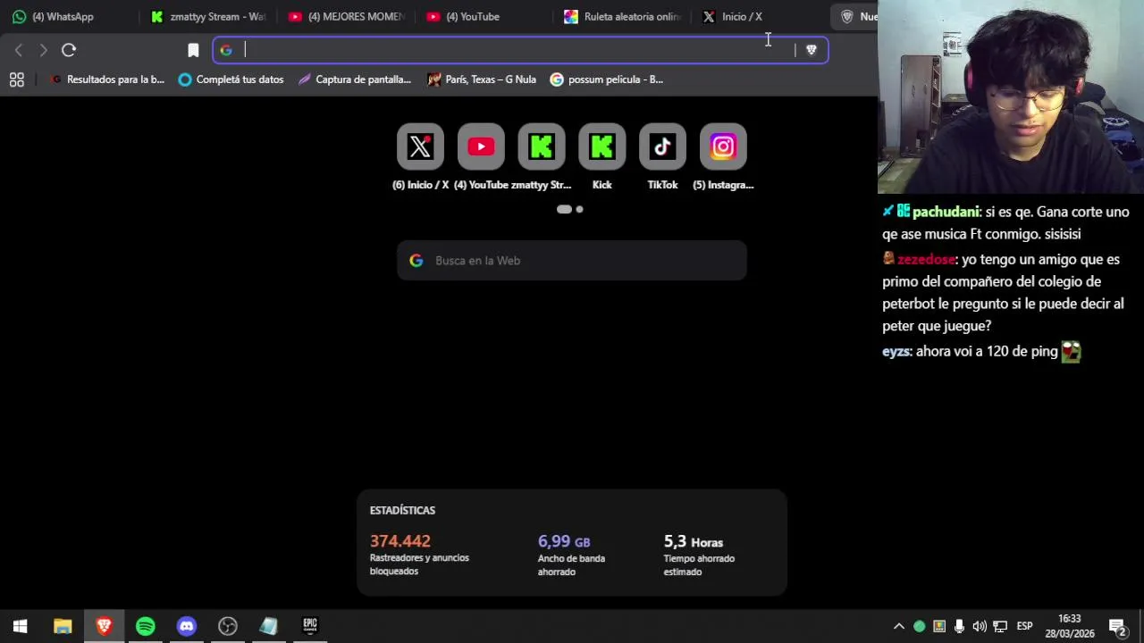Open Epic Games Launcher from taskbar
Image resolution: width=1144 pixels, height=643 pixels.
[310, 626]
